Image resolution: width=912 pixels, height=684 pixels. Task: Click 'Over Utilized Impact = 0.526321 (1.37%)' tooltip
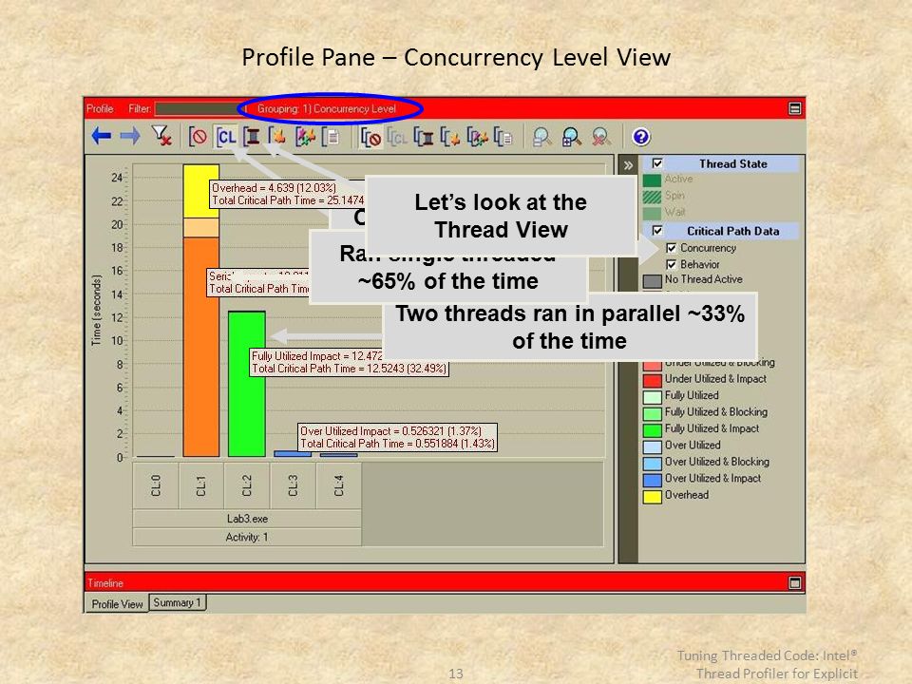pyautogui.click(x=390, y=431)
